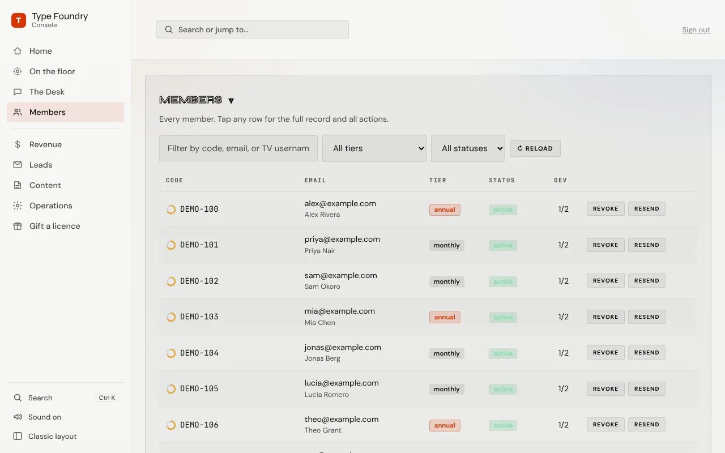This screenshot has height=453, width=725.
Task: Open the On the floor page
Action: point(66,71)
